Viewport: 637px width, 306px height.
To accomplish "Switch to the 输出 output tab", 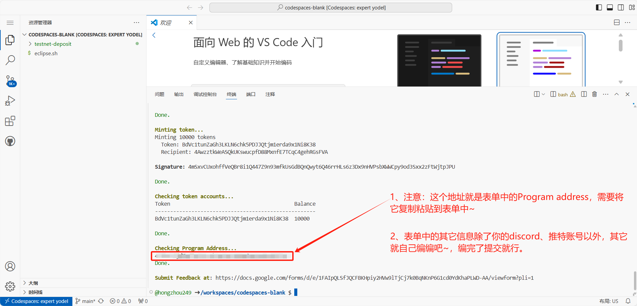I will tap(179, 94).
